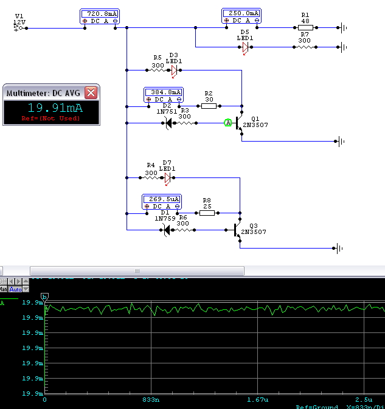Image resolution: width=385 pixels, height=409 pixels.
Task: Select the ammeter reading 250.0mA
Action: point(241,16)
